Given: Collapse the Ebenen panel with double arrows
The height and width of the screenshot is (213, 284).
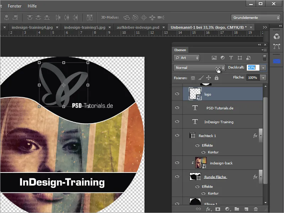Looking at the screenshot, I should click(x=260, y=45).
